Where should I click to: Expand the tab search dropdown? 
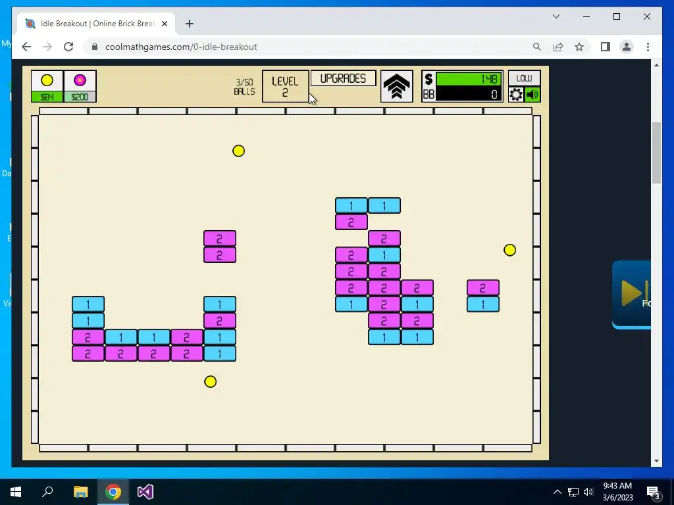pyautogui.click(x=556, y=16)
